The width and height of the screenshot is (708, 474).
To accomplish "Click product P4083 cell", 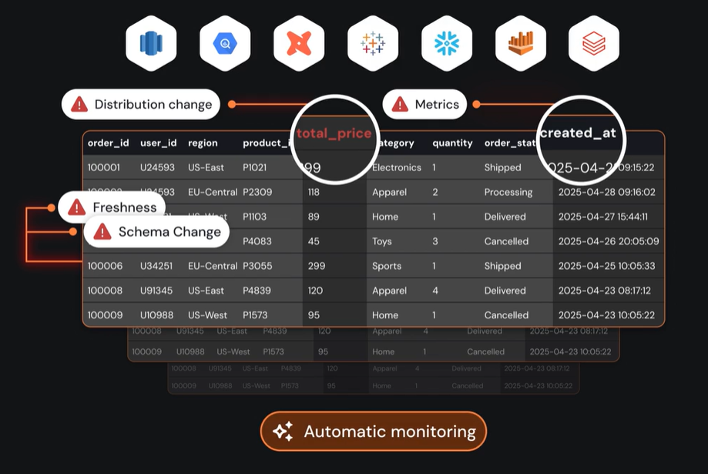I will tap(257, 241).
